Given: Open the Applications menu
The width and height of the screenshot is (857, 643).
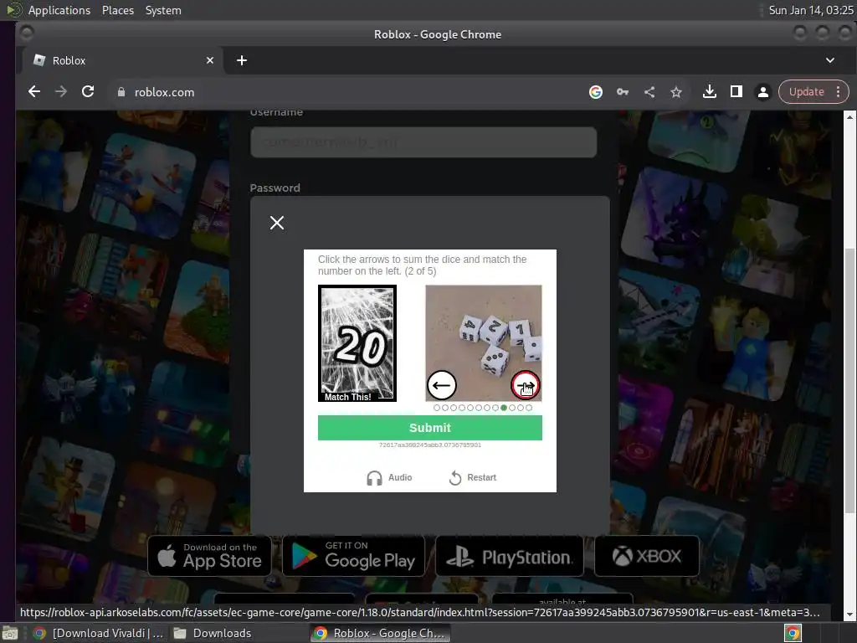Looking at the screenshot, I should (59, 10).
